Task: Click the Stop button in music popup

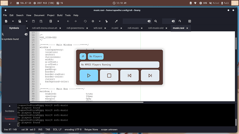Action: [109, 75]
